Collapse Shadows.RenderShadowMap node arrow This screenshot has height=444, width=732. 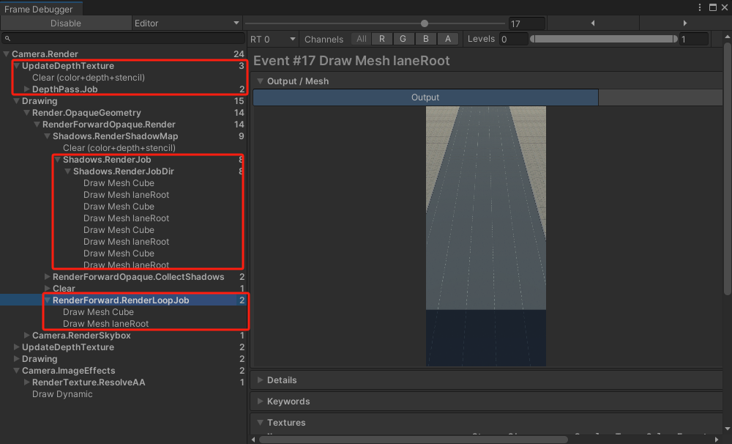(x=47, y=136)
